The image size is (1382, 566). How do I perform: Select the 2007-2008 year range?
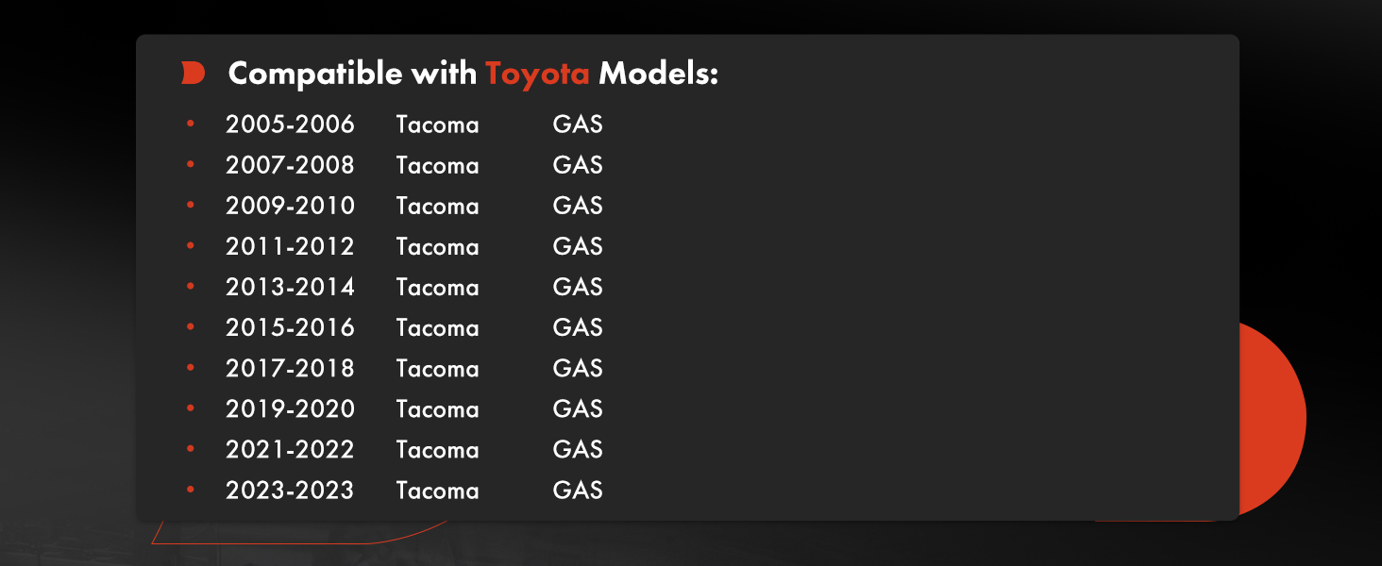(x=290, y=165)
